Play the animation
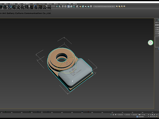This screenshot has height=119, width=159. tap(153, 115)
